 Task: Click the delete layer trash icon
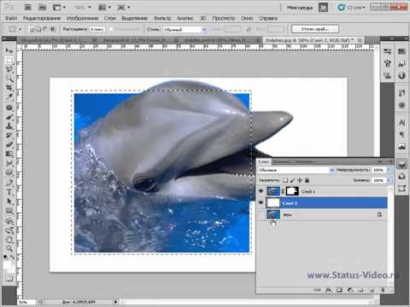pos(383,290)
